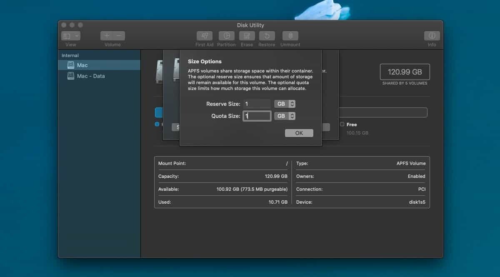Click the Erase toolbar icon
Viewport: 500px width, 277px height.
pos(247,36)
